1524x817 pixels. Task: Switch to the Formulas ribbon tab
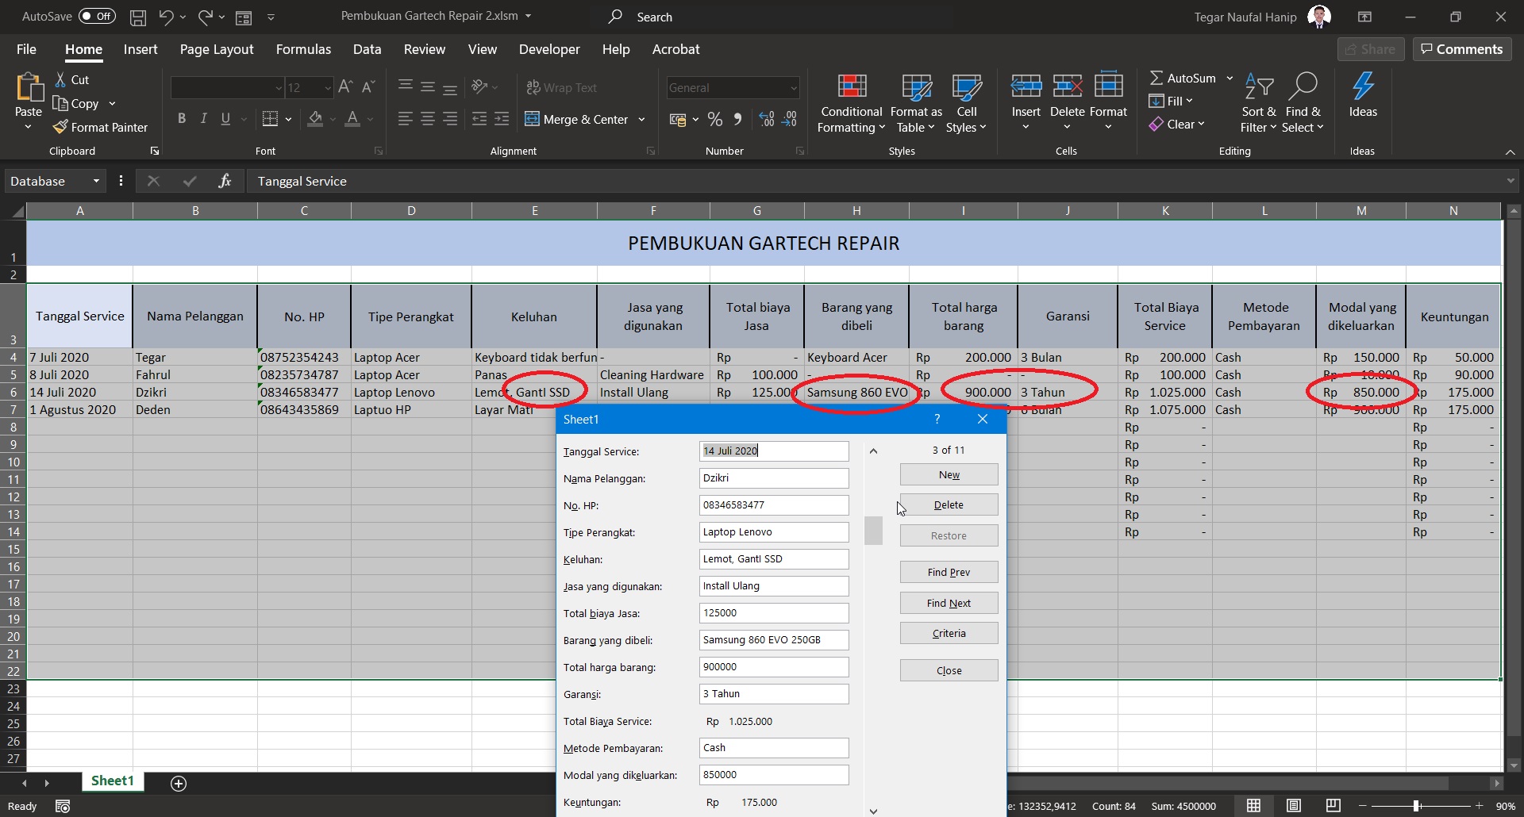point(303,48)
